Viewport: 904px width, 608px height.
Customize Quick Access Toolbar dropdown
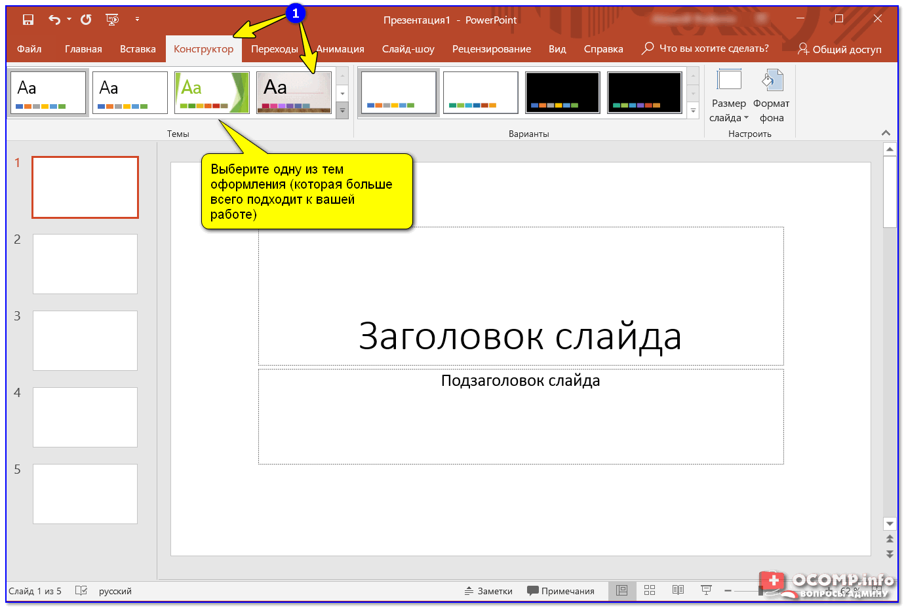137,20
